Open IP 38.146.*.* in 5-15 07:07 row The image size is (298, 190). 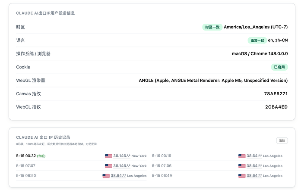(x=122, y=166)
